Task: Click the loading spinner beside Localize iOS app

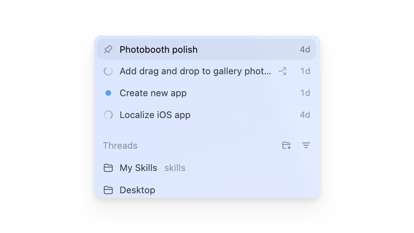Action: click(108, 115)
